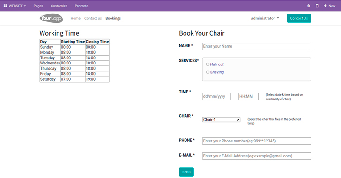
Task: Open the WEBSITE apps grid menu
Action: pos(15,6)
